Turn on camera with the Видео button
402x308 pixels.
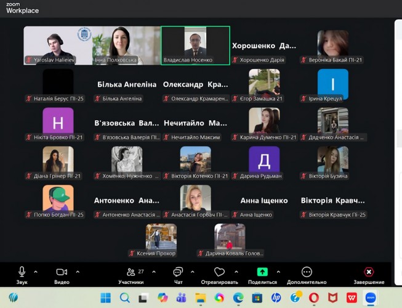(61, 272)
